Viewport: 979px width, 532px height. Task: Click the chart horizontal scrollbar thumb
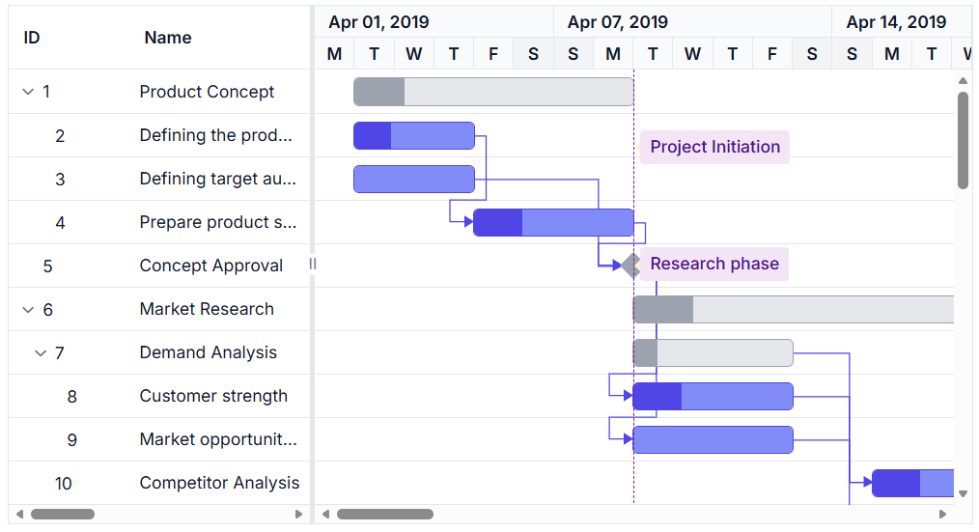[x=385, y=515]
